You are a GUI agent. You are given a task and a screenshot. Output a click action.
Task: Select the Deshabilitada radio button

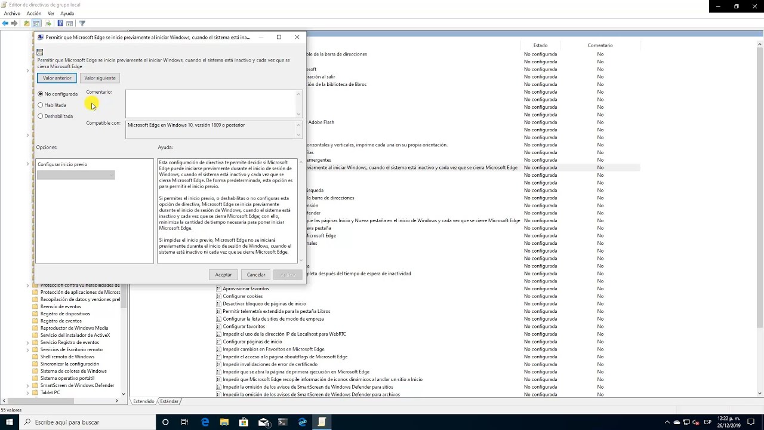pyautogui.click(x=41, y=116)
